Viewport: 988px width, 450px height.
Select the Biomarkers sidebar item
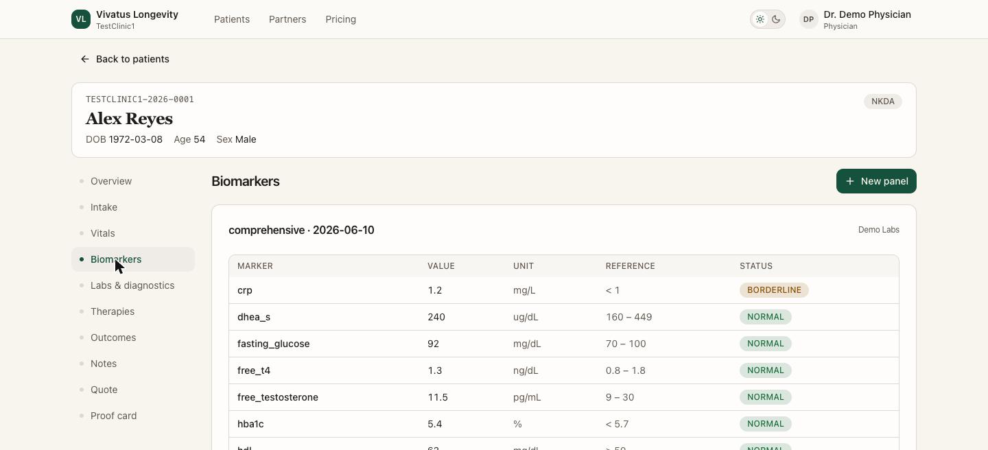tap(133, 259)
